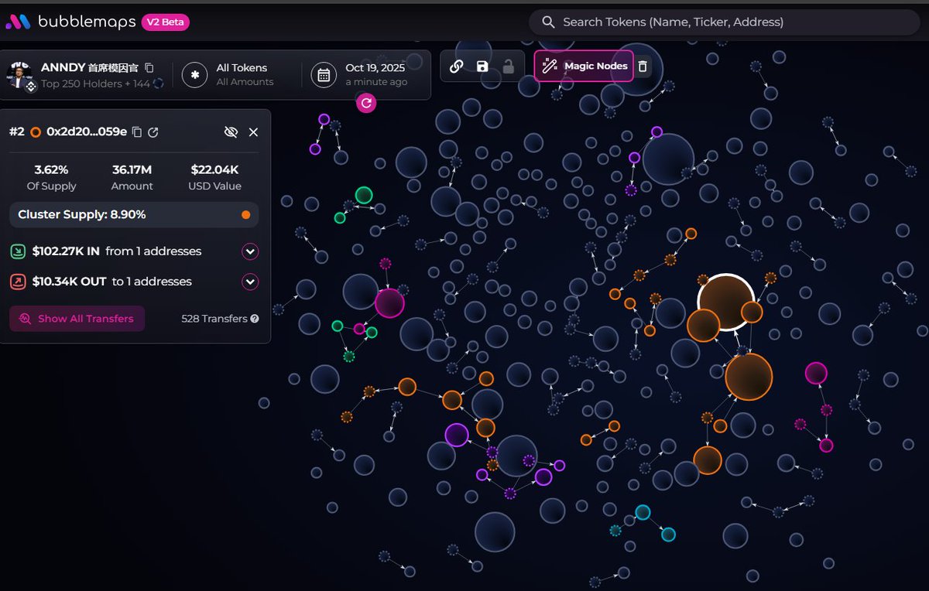Click the orange Cluster Supply color dot
Viewport: 929px width, 591px height.
(x=245, y=215)
